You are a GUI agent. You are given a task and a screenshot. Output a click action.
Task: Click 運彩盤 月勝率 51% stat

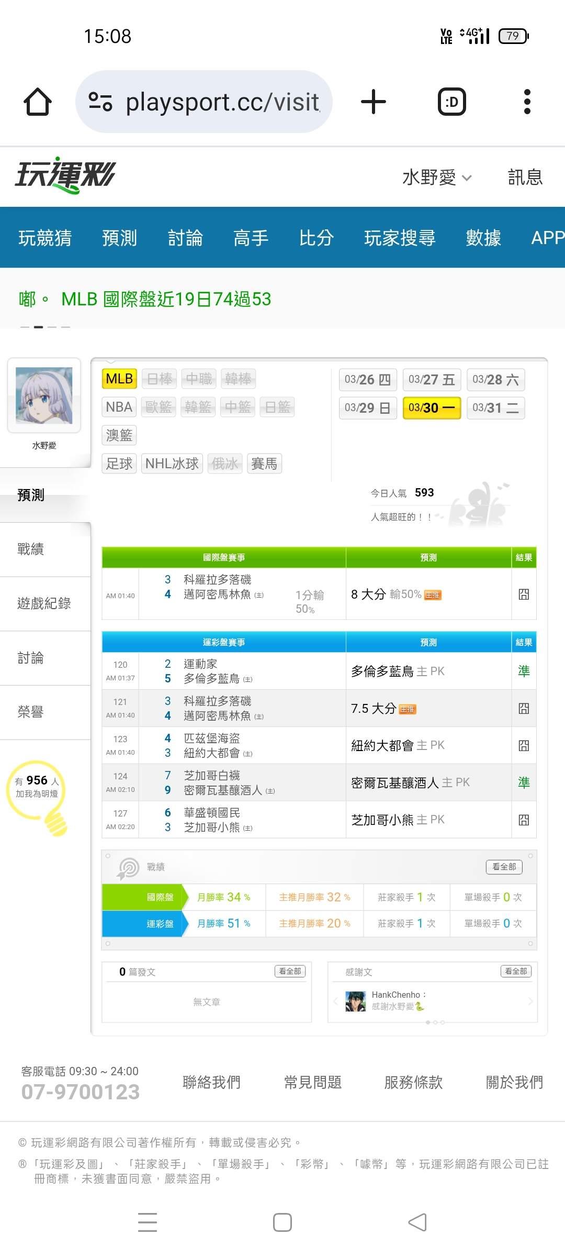pyautogui.click(x=224, y=923)
